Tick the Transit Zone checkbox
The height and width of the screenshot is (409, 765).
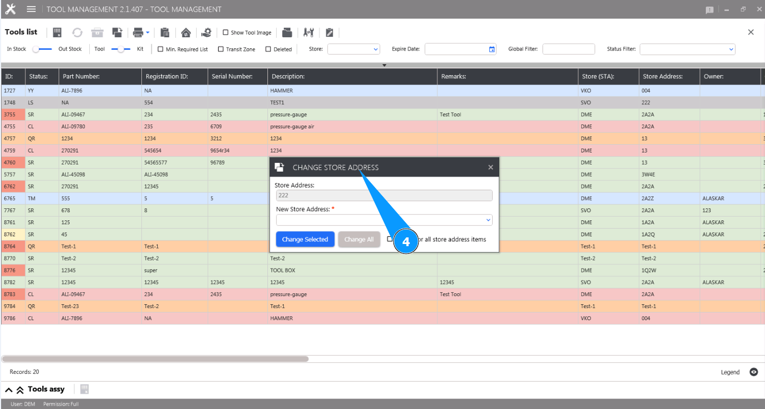221,49
